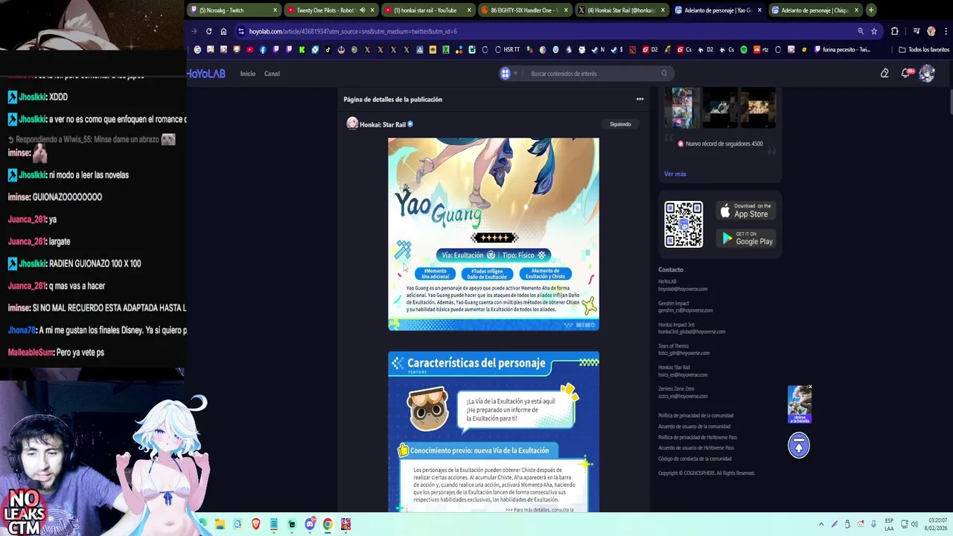Open the address bar zoom search icon

point(861,31)
